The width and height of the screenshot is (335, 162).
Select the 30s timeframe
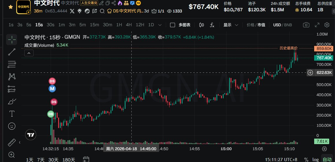click(x=50, y=25)
